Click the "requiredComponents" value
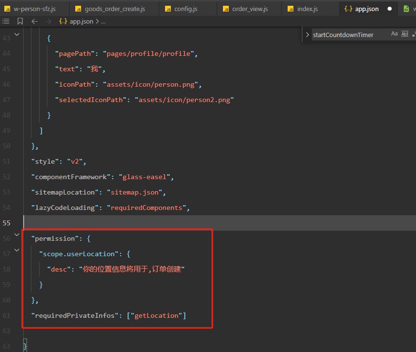Screen dimensions: 416x352 pos(146,208)
